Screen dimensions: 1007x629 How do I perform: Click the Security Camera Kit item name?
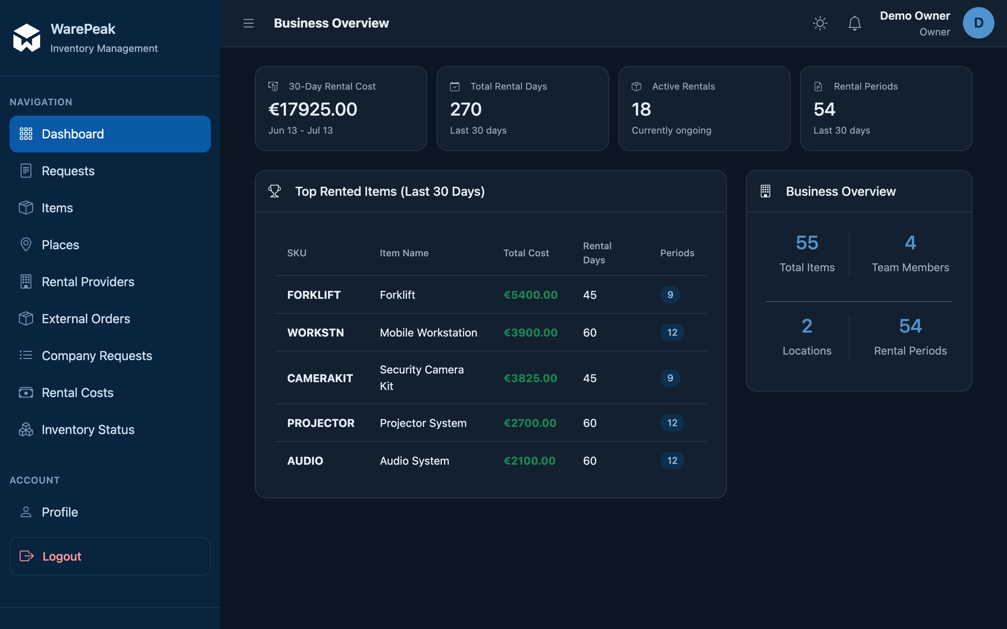point(422,378)
